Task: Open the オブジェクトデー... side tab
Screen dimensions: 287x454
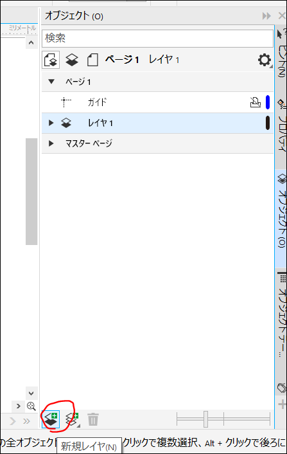Action: click(281, 316)
